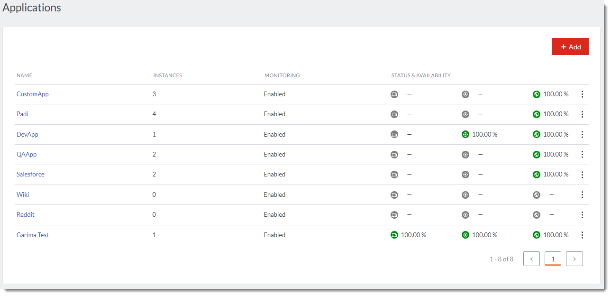Click the grey target availability icon for Salesforce

[465, 174]
